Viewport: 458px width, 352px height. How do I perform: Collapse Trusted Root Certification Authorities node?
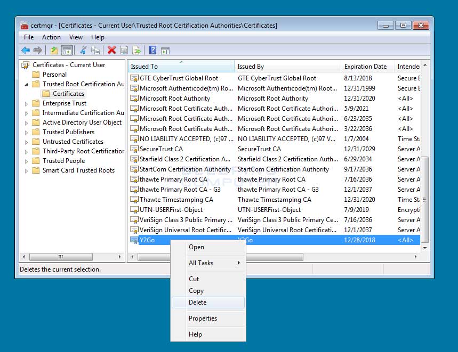click(27, 84)
